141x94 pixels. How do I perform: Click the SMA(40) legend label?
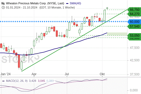75,3
